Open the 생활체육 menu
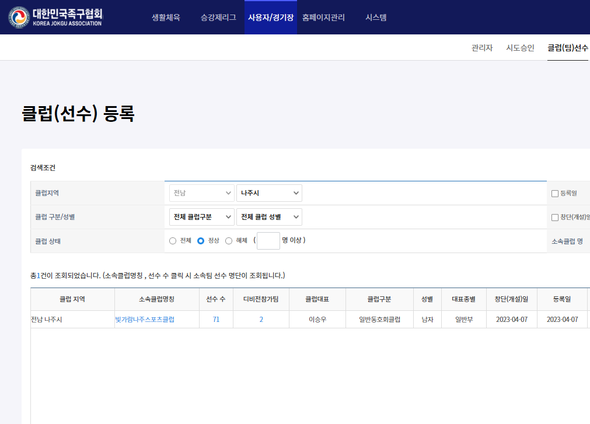This screenshot has height=424, width=590. point(166,17)
